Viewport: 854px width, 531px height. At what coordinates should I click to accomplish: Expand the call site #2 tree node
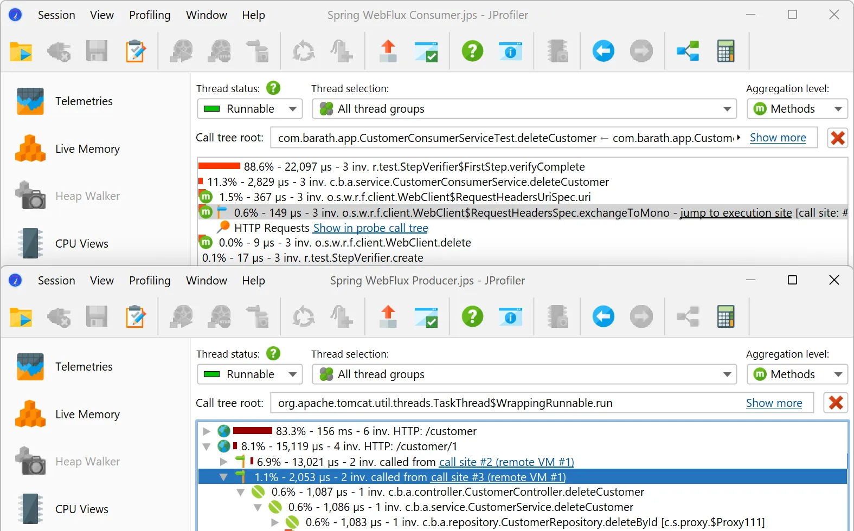click(223, 462)
